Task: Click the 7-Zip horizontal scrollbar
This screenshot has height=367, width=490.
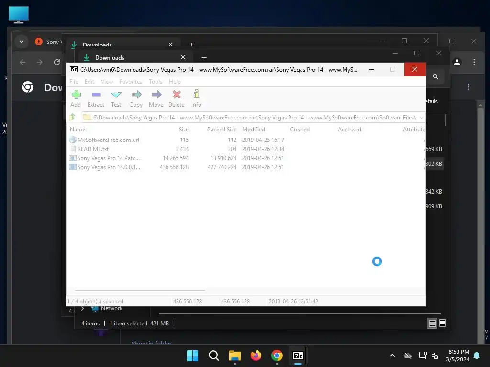Action: (x=140, y=290)
